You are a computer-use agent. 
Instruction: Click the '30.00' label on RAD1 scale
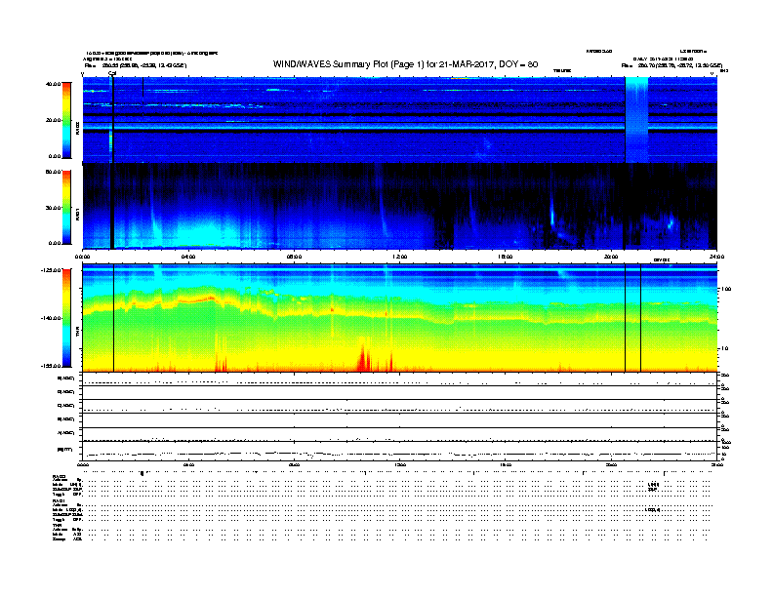[x=54, y=208]
